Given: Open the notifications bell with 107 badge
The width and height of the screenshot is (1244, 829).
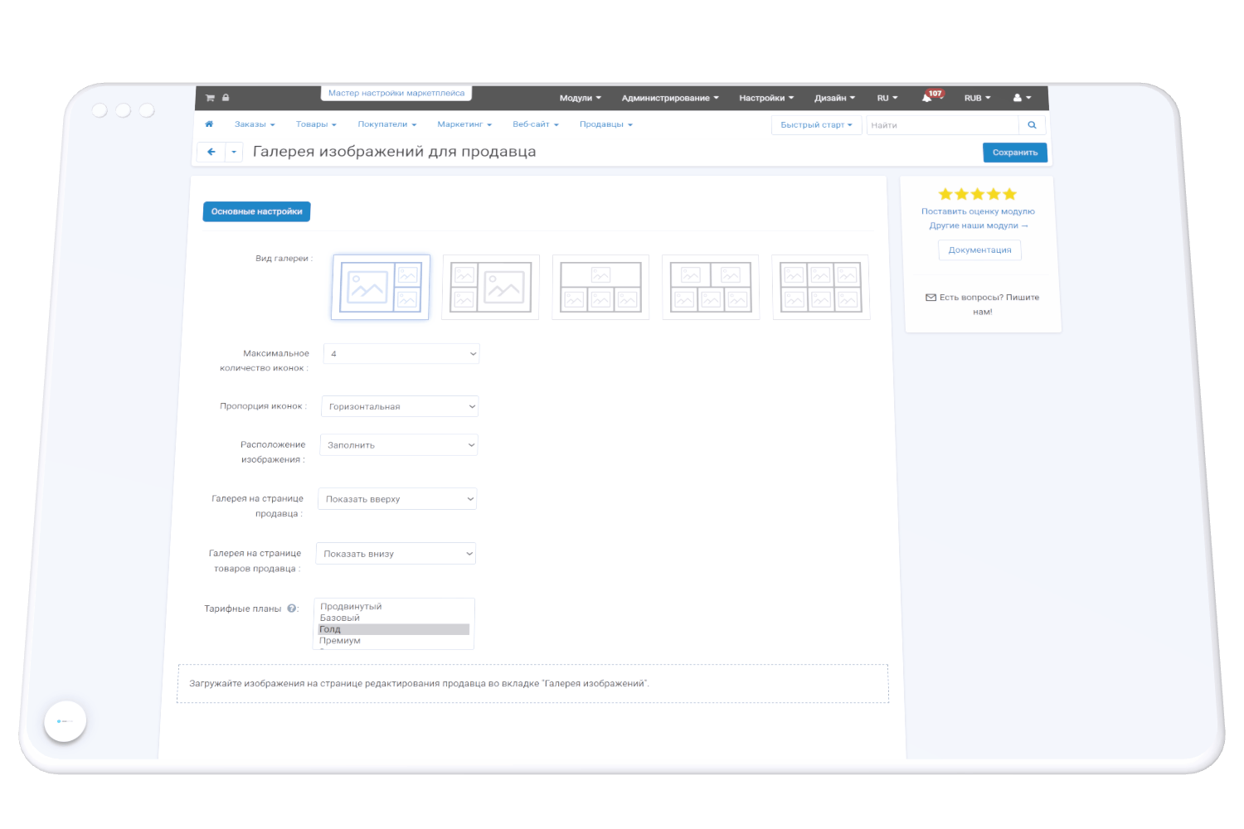Looking at the screenshot, I should 927,98.
